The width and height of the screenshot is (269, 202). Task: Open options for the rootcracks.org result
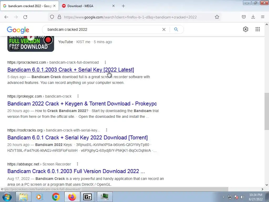click(107, 130)
